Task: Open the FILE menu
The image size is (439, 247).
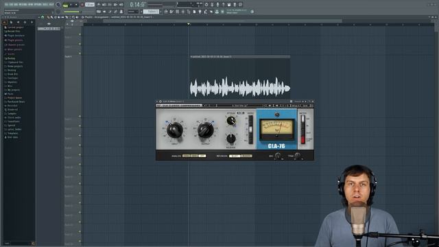Action: coord(7,5)
